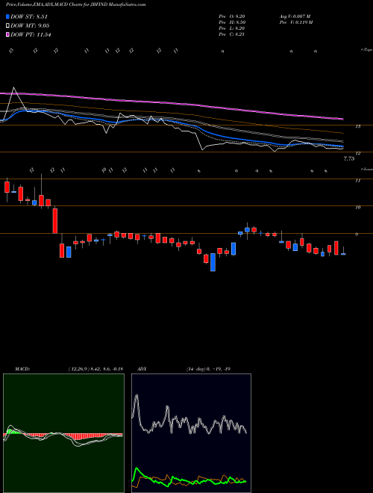
Task: Click the white DOW MT legend swatch
Action: [8, 25]
